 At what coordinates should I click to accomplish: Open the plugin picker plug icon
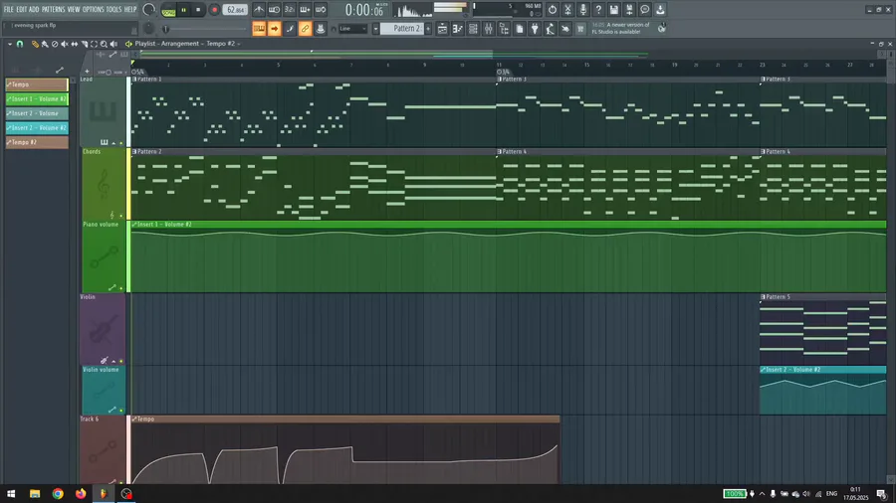pyautogui.click(x=535, y=29)
